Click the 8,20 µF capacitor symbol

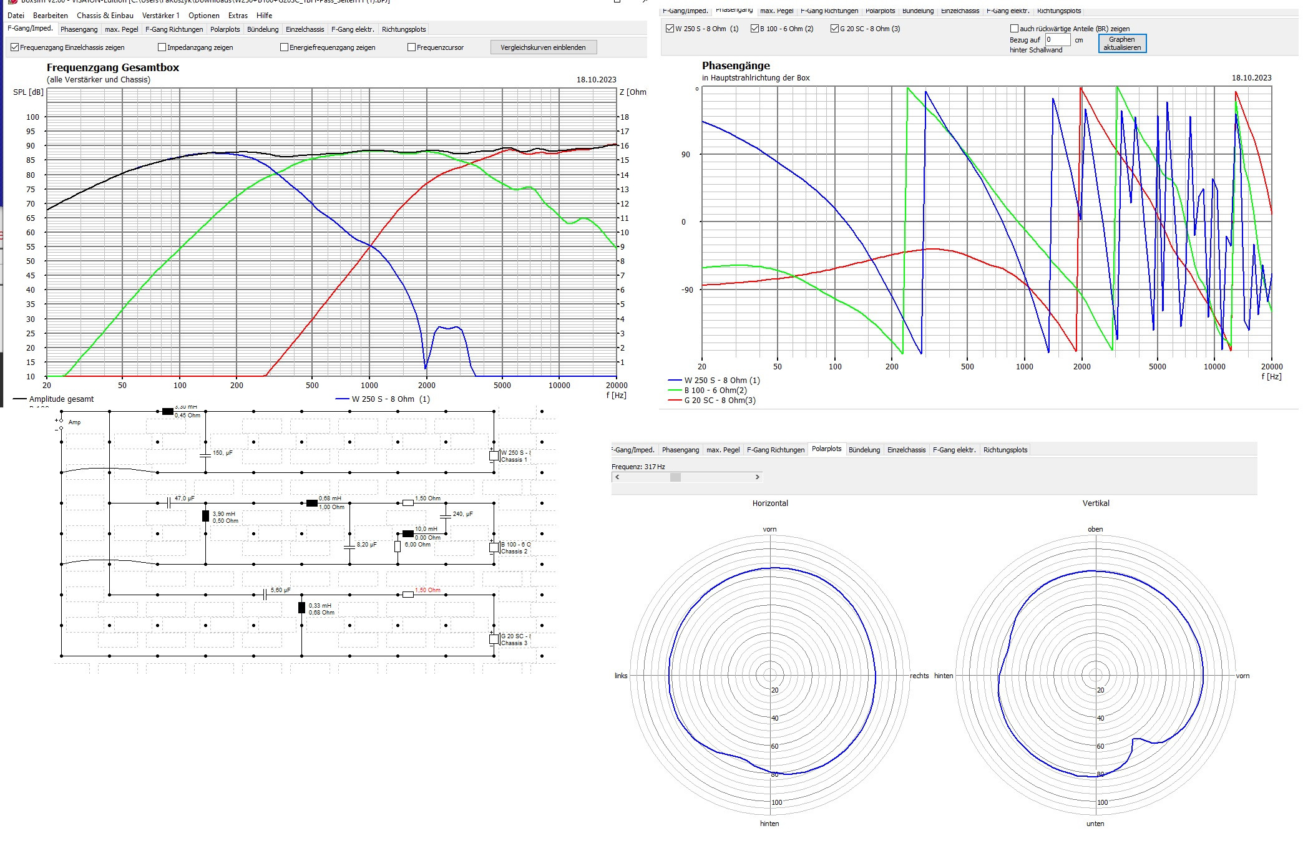pos(349,547)
